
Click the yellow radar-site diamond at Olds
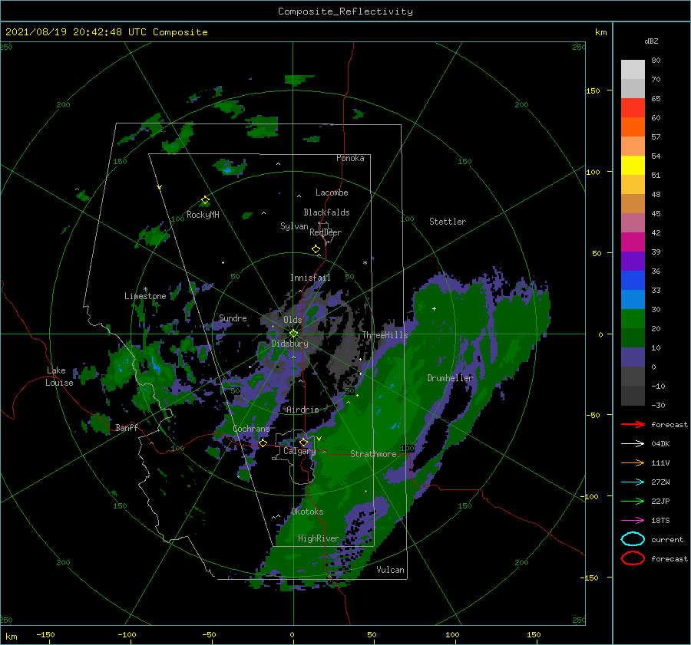[x=293, y=334]
